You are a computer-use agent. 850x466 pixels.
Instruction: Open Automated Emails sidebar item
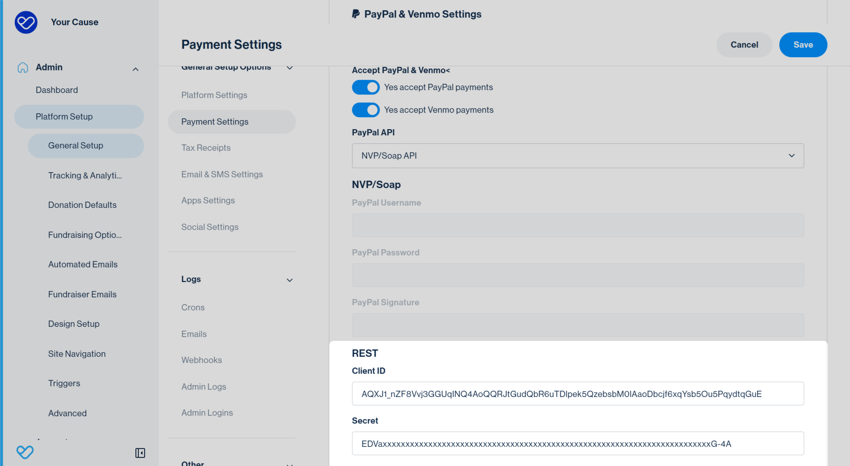pyautogui.click(x=83, y=264)
